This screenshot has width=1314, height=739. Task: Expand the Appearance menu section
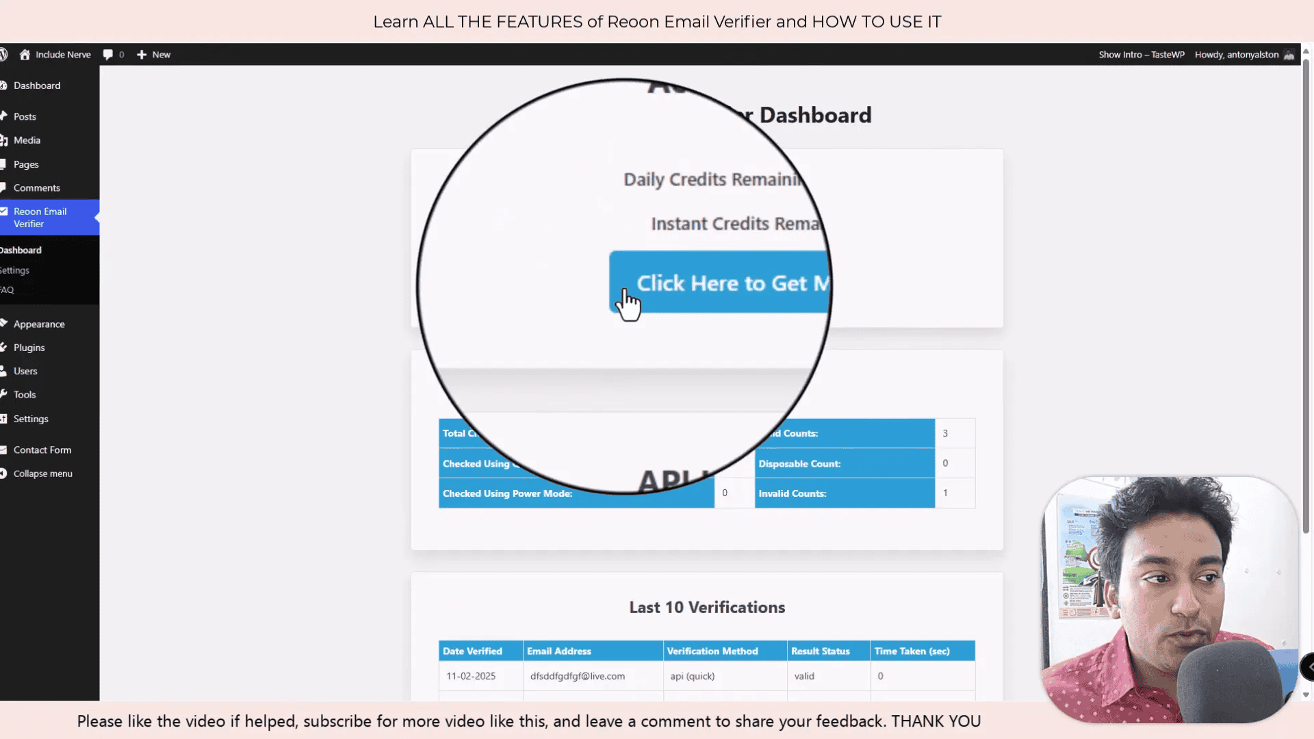(39, 323)
